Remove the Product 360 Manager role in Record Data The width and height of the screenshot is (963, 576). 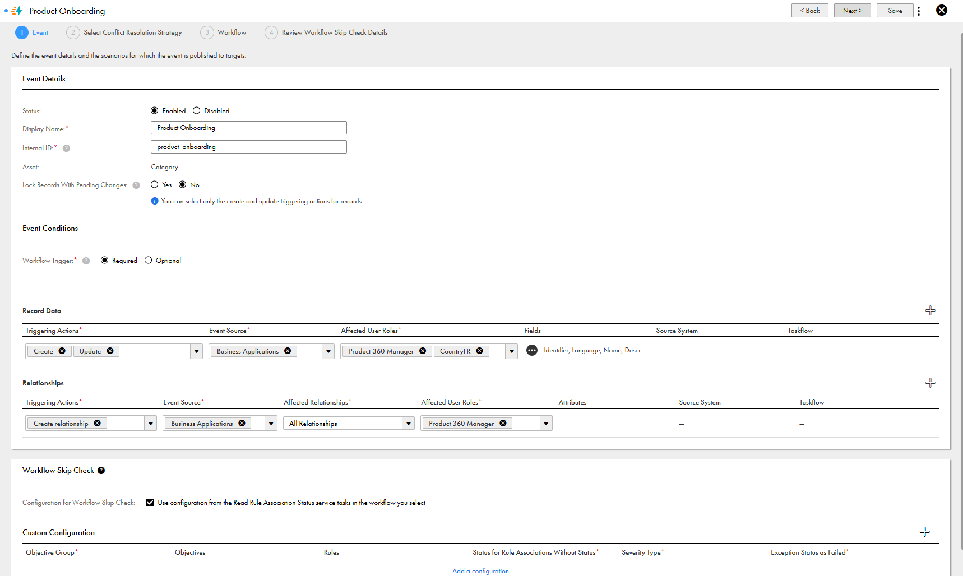click(423, 351)
